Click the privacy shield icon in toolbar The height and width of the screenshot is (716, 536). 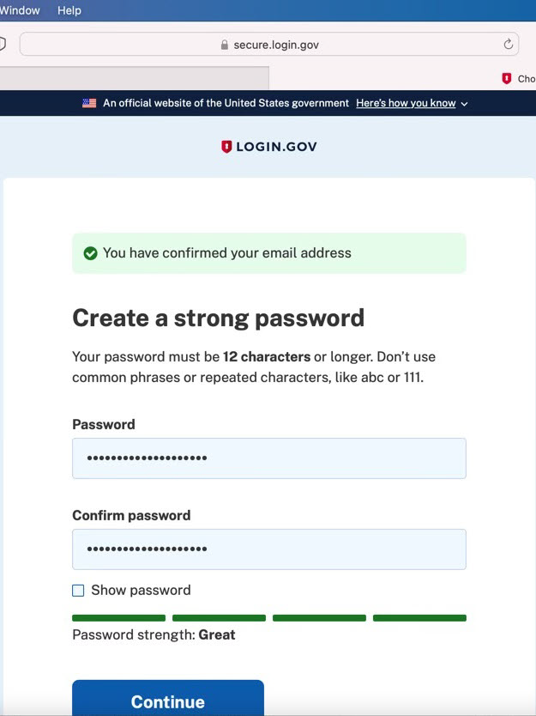(x=3, y=44)
